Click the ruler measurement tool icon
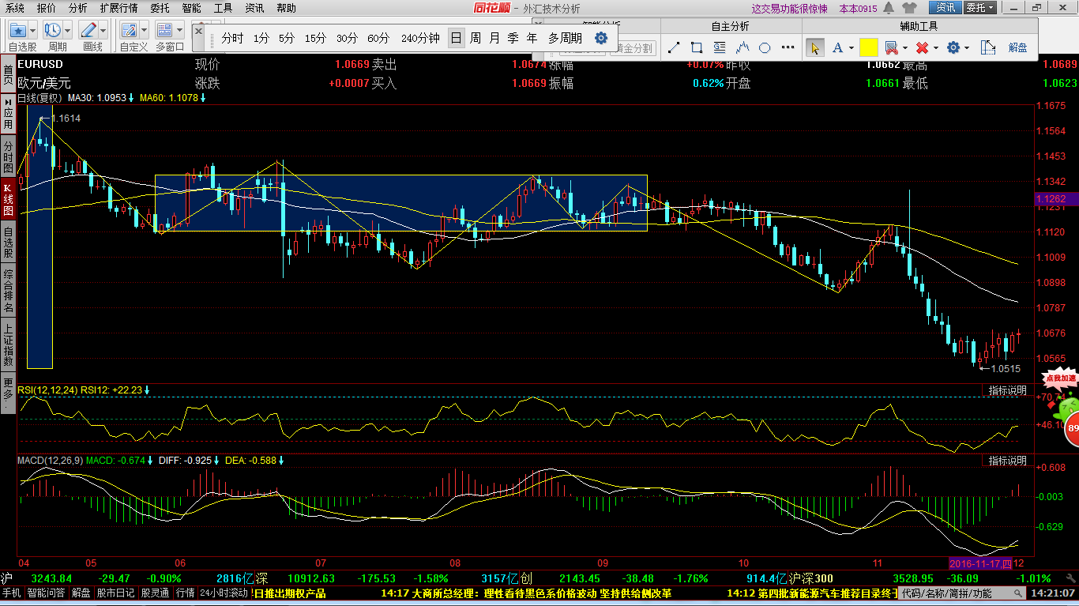The image size is (1079, 606). tap(987, 48)
